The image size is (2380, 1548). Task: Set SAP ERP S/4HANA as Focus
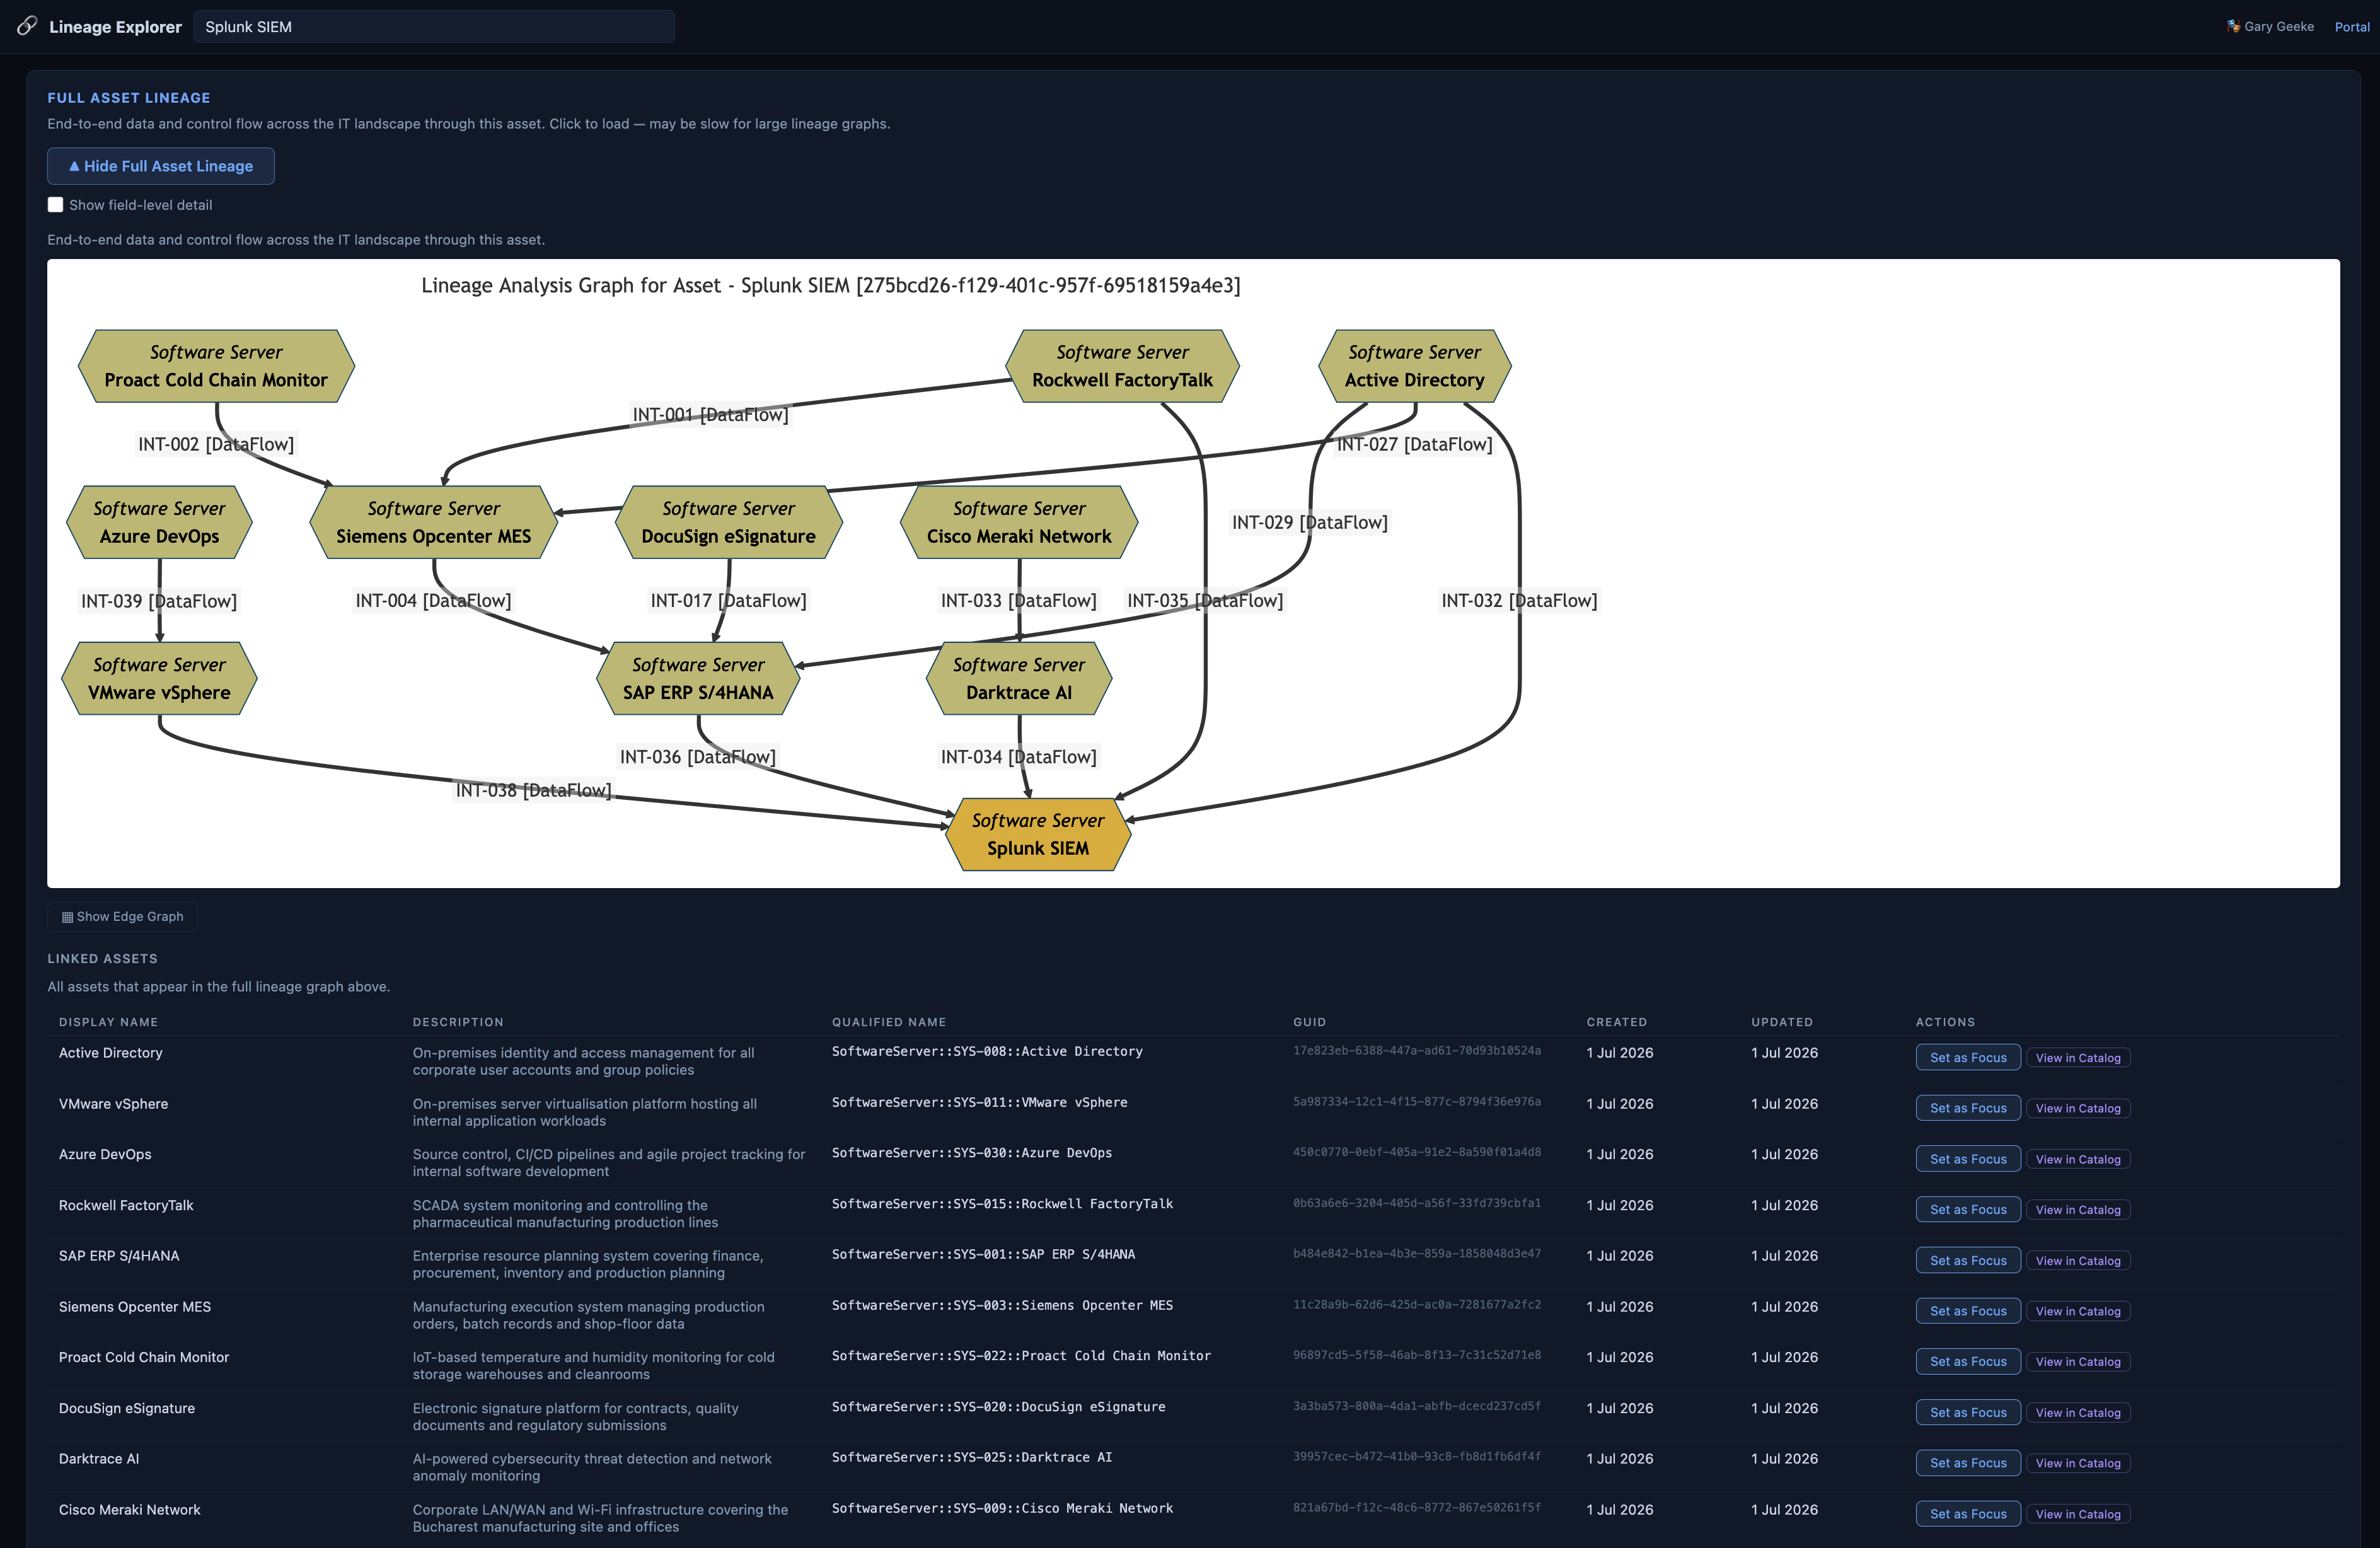click(1967, 1260)
